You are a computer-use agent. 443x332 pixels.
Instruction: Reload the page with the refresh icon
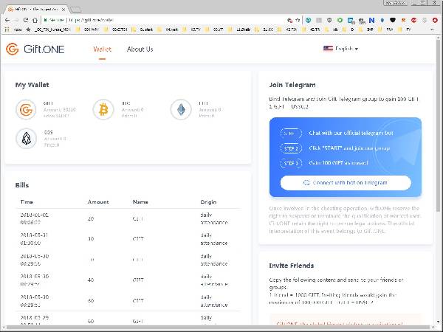[26, 20]
